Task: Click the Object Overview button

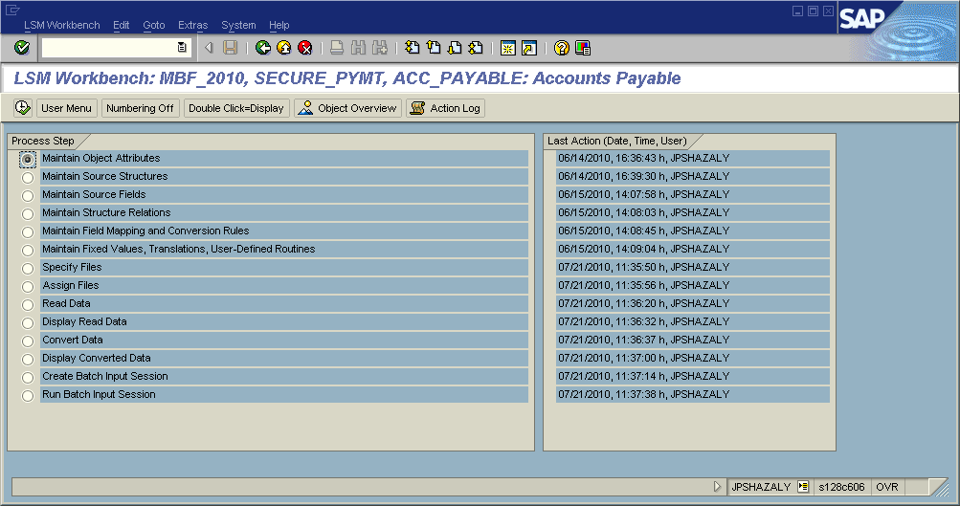Action: coord(347,108)
